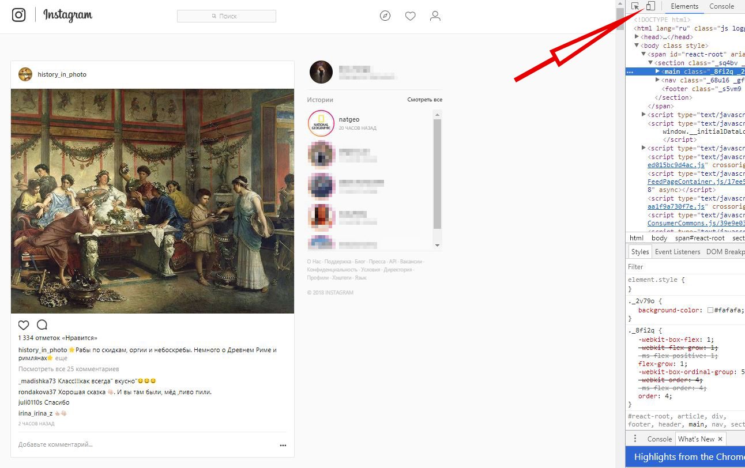Open the FeedPageContainer.js script link
Image resolution: width=745 pixels, height=468 pixels.
tap(696, 182)
